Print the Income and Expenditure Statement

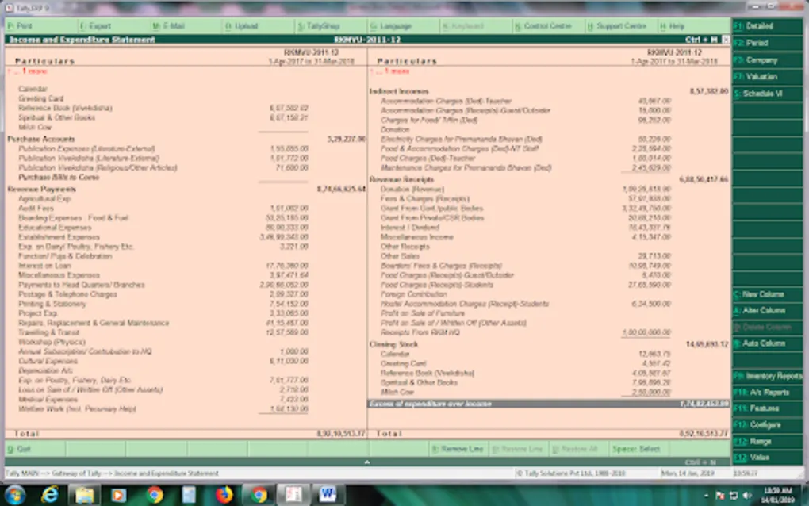(24, 25)
